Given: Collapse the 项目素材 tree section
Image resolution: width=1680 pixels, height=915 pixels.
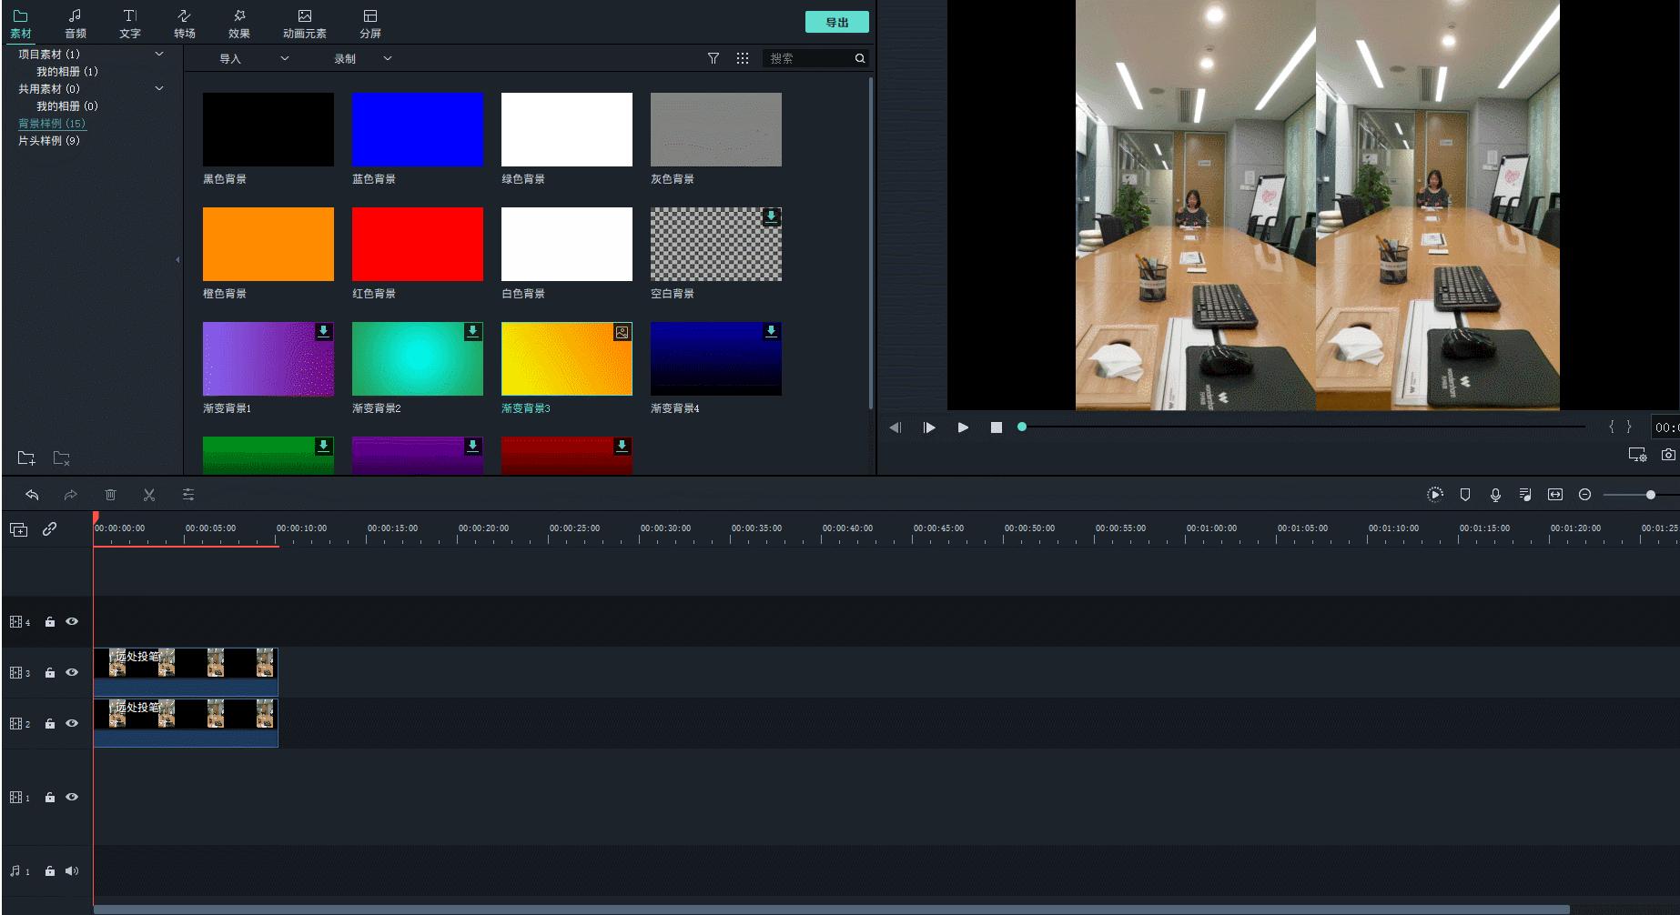Looking at the screenshot, I should [x=159, y=54].
